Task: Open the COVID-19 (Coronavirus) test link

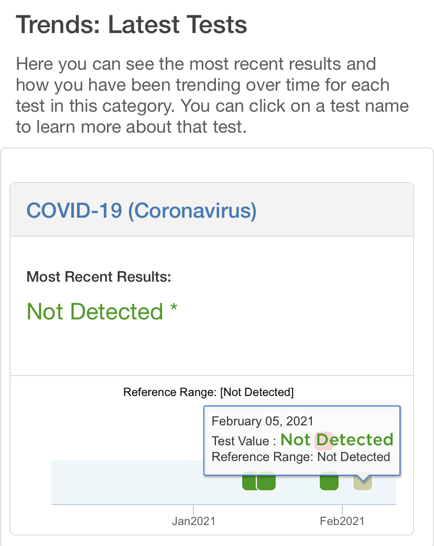Action: point(142,211)
